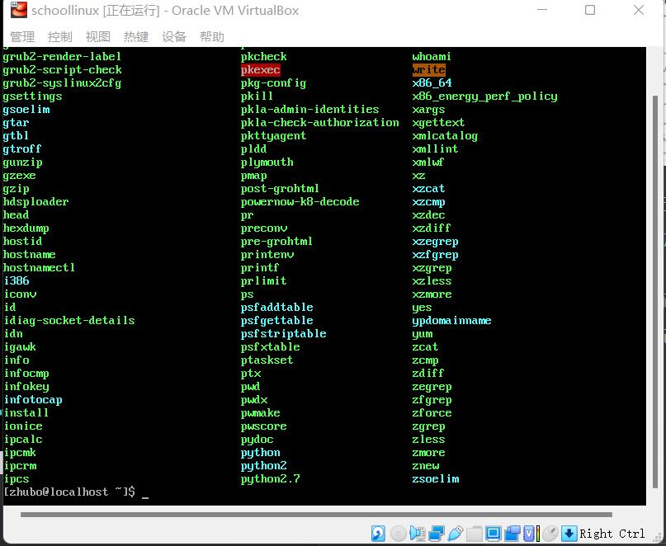
Task: Click the network adapters icon in status bar
Action: tap(437, 534)
